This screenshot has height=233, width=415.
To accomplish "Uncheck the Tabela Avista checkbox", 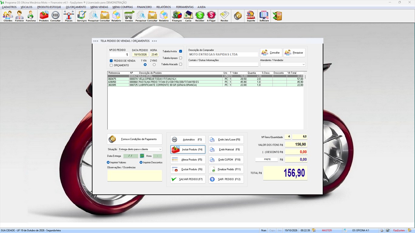I will (180, 51).
